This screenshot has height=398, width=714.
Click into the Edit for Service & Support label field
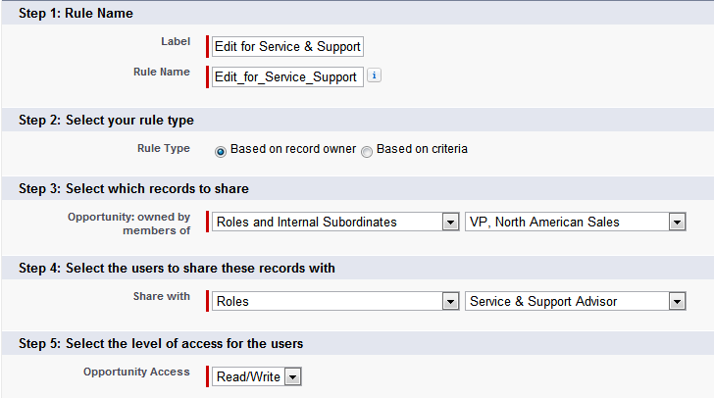pos(287,46)
